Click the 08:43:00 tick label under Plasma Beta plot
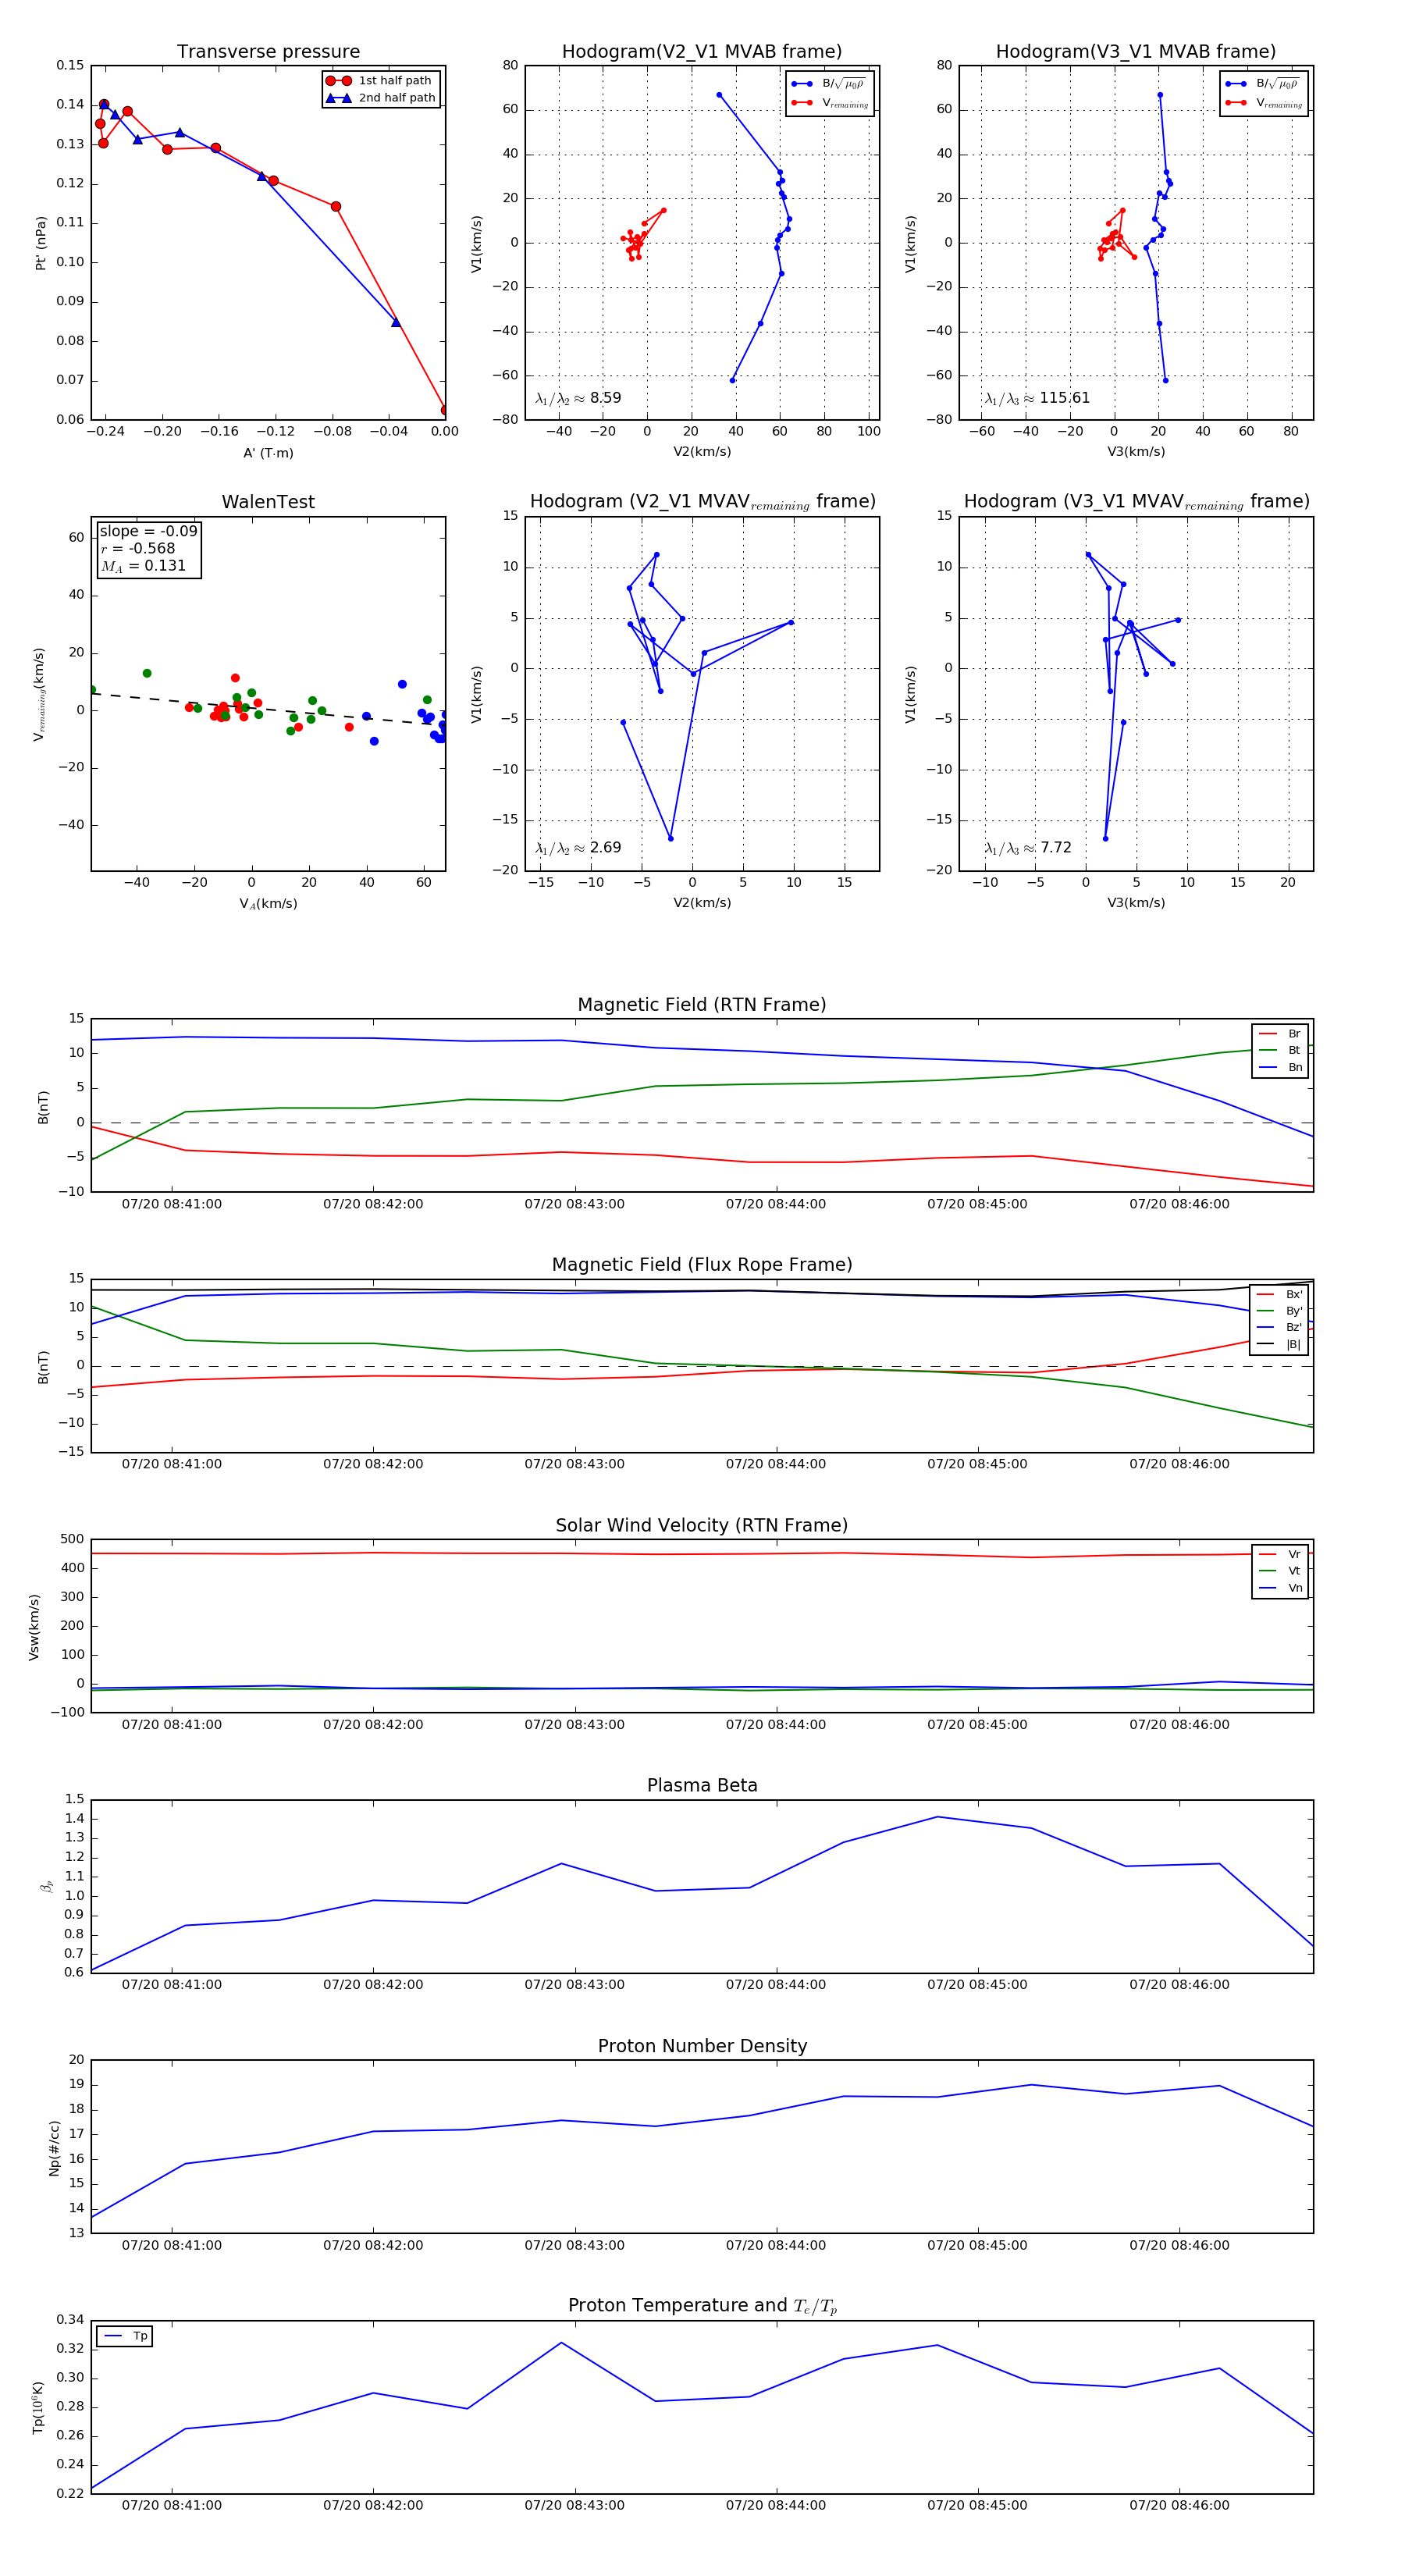This screenshot has width=1405, height=2576. click(574, 1985)
